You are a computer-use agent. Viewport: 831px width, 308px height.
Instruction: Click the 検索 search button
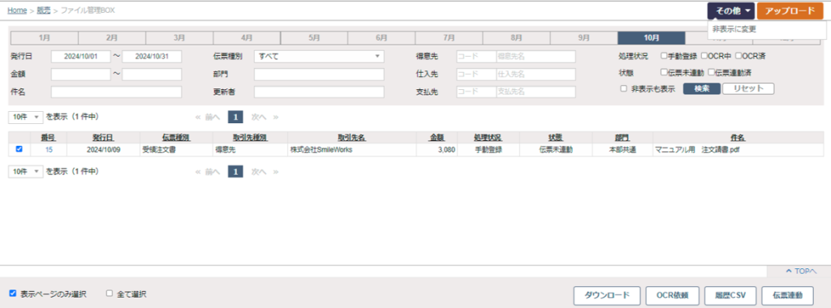click(x=702, y=89)
